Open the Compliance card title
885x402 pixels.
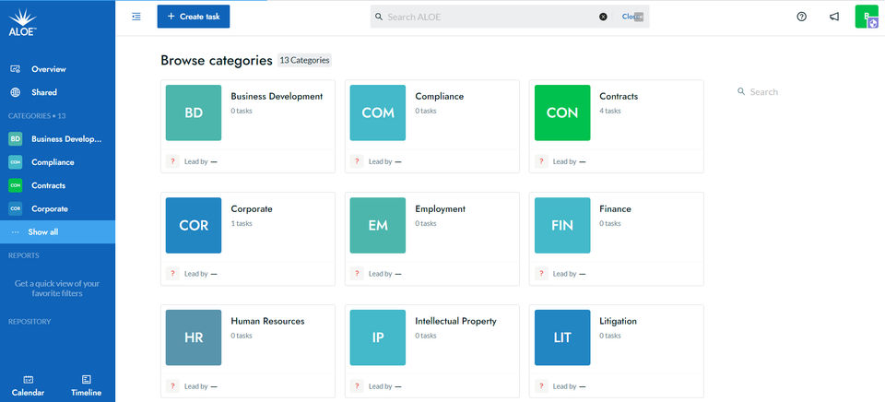tap(439, 97)
